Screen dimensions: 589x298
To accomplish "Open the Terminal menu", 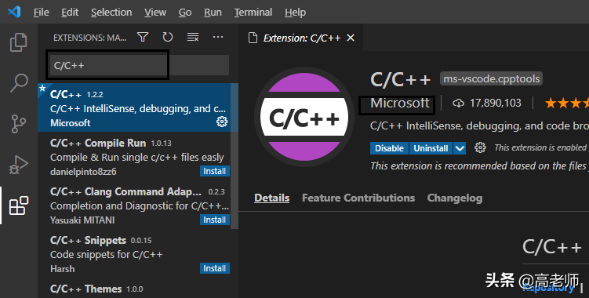I will coord(253,13).
